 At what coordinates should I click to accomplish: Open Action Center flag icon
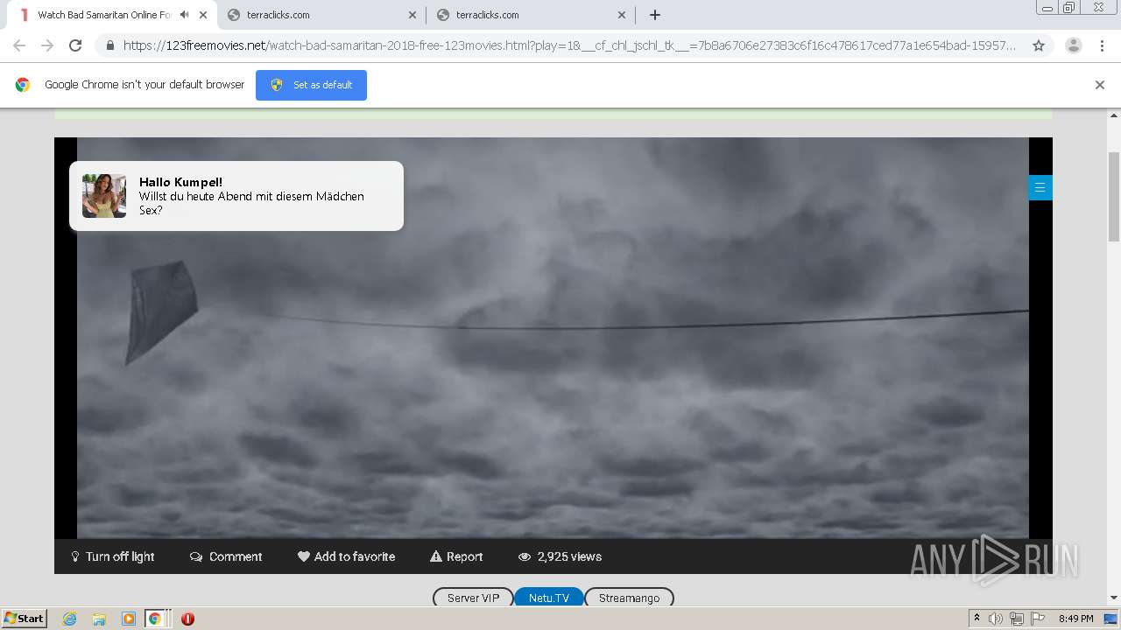1038,619
